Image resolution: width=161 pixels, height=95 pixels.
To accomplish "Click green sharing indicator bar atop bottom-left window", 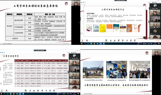I will (40, 50).
